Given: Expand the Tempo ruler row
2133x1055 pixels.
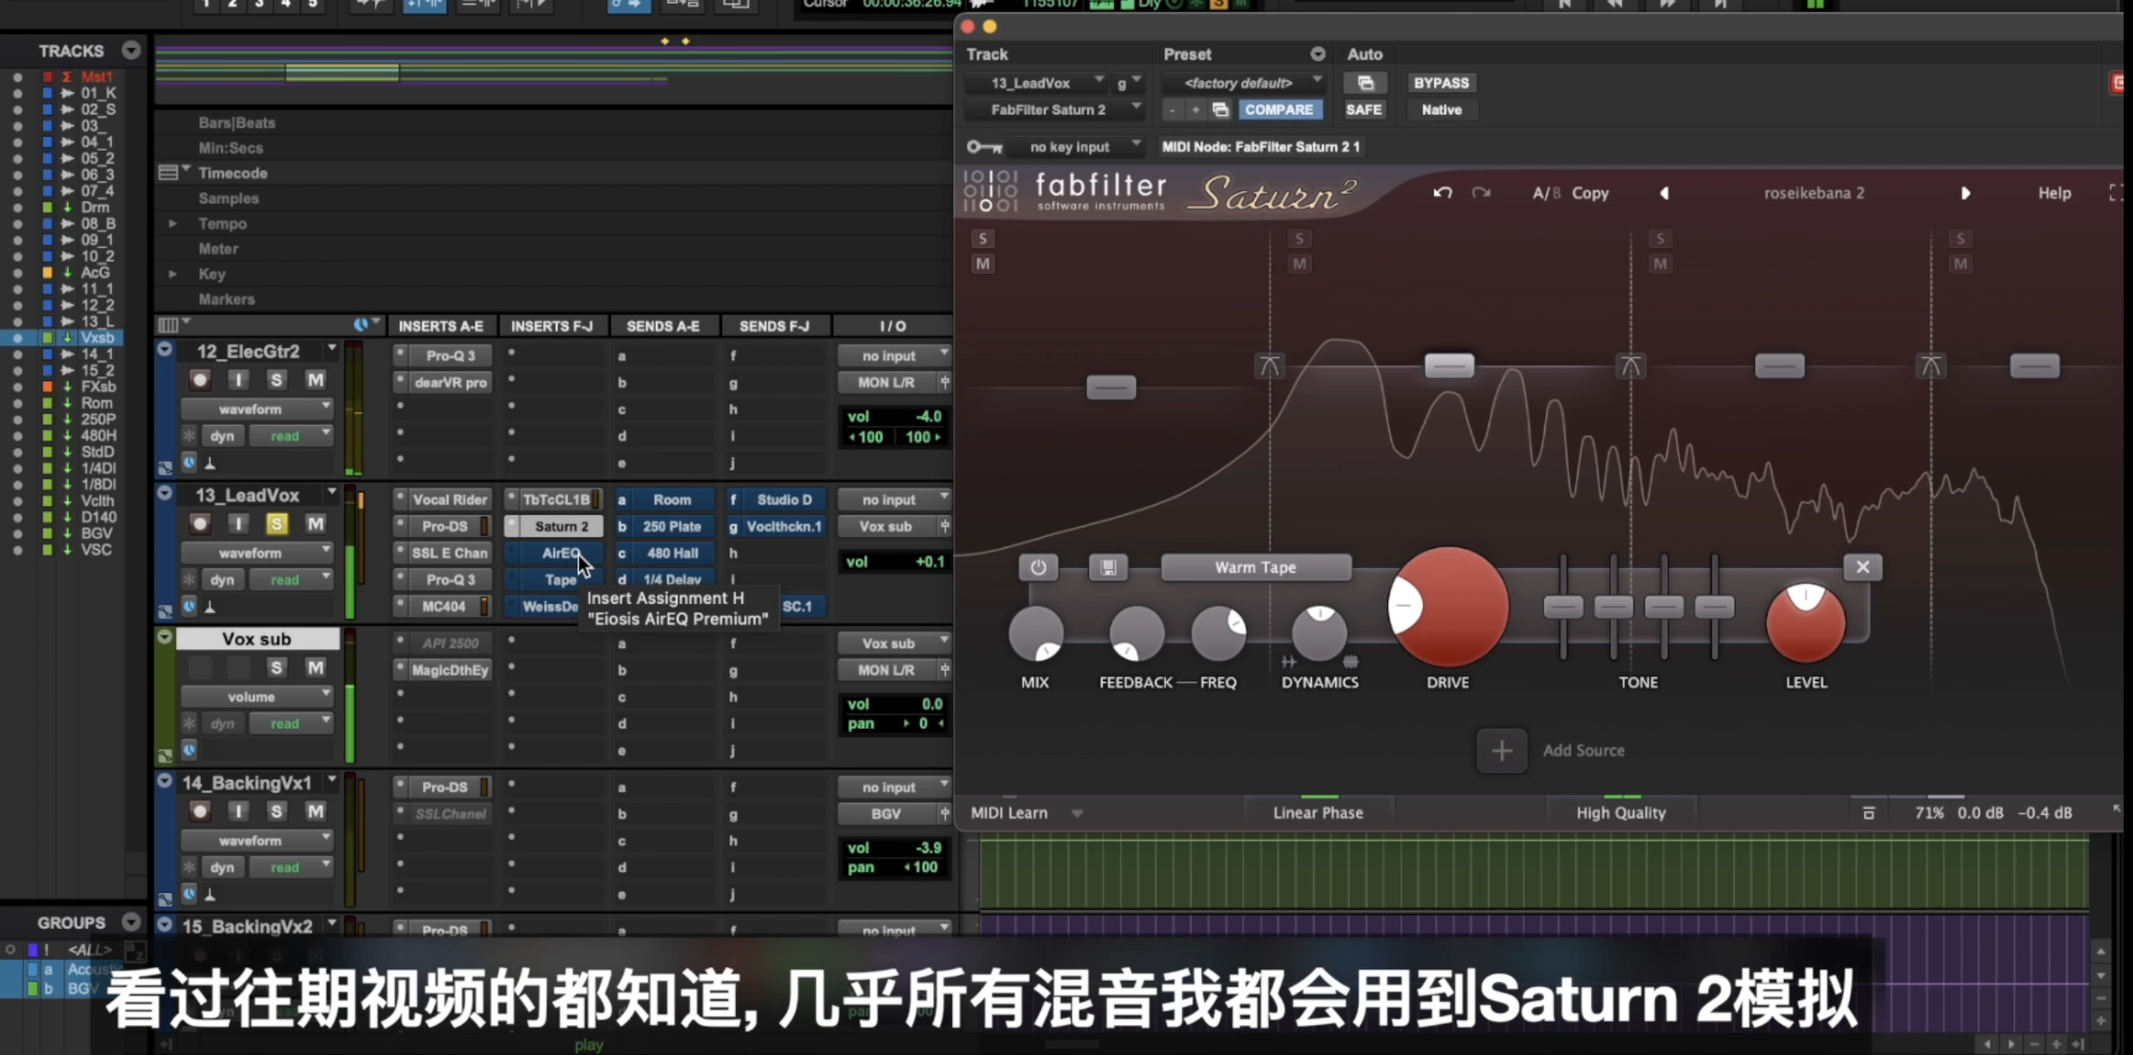Looking at the screenshot, I should point(173,224).
